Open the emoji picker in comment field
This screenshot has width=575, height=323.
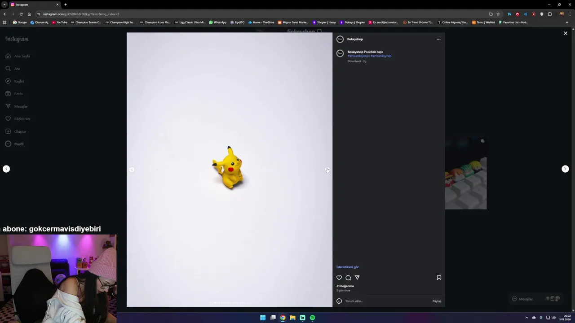click(339, 301)
